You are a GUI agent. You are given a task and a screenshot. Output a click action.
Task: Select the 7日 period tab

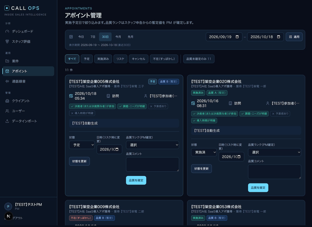point(93,37)
